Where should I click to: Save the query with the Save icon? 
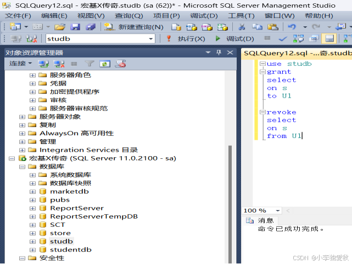[x=75, y=27]
